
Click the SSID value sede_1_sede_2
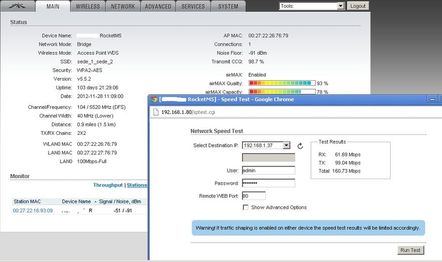pyautogui.click(x=95, y=61)
